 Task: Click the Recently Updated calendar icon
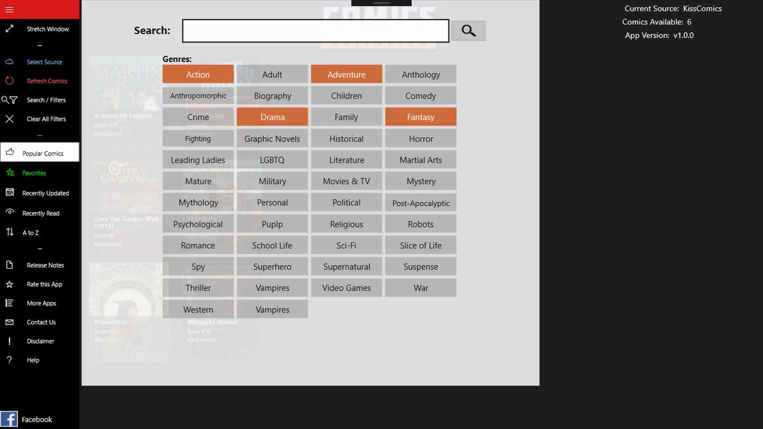(x=10, y=193)
